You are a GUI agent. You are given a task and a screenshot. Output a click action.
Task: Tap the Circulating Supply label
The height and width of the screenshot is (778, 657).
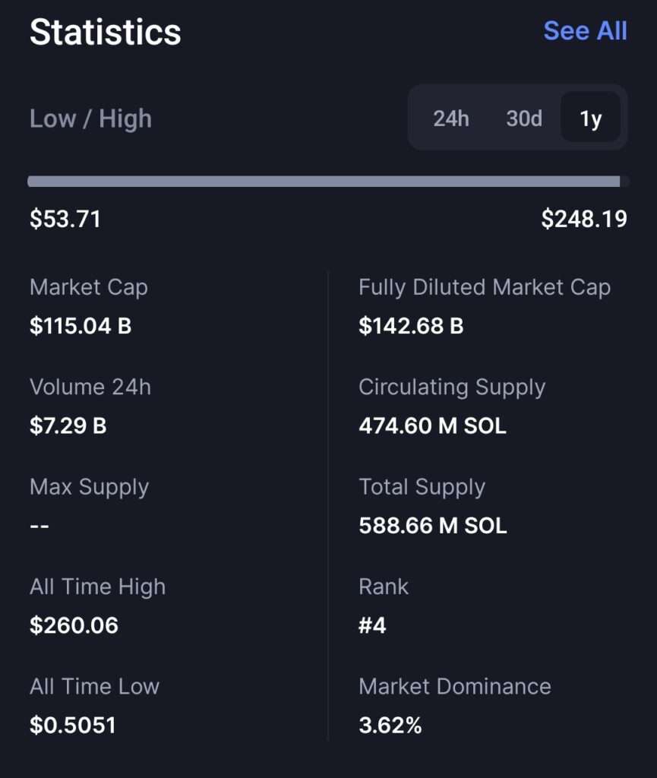tap(452, 387)
